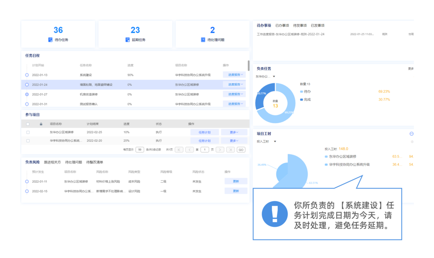Go to the previous page arrow
This screenshot has height=258, width=434.
[190, 150]
